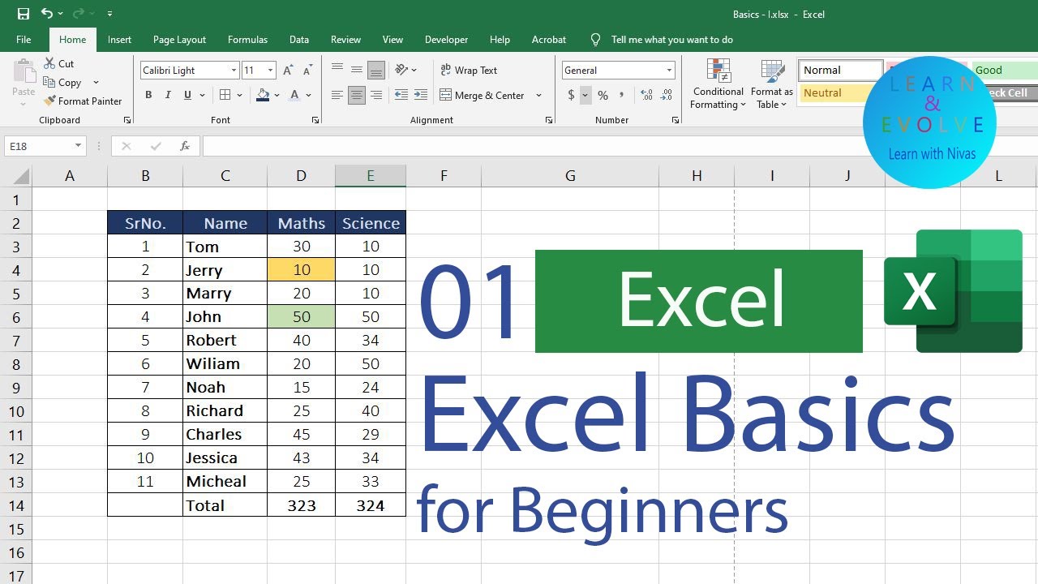The width and height of the screenshot is (1038, 584).
Task: Select the cell with Total 323
Action: [x=301, y=505]
